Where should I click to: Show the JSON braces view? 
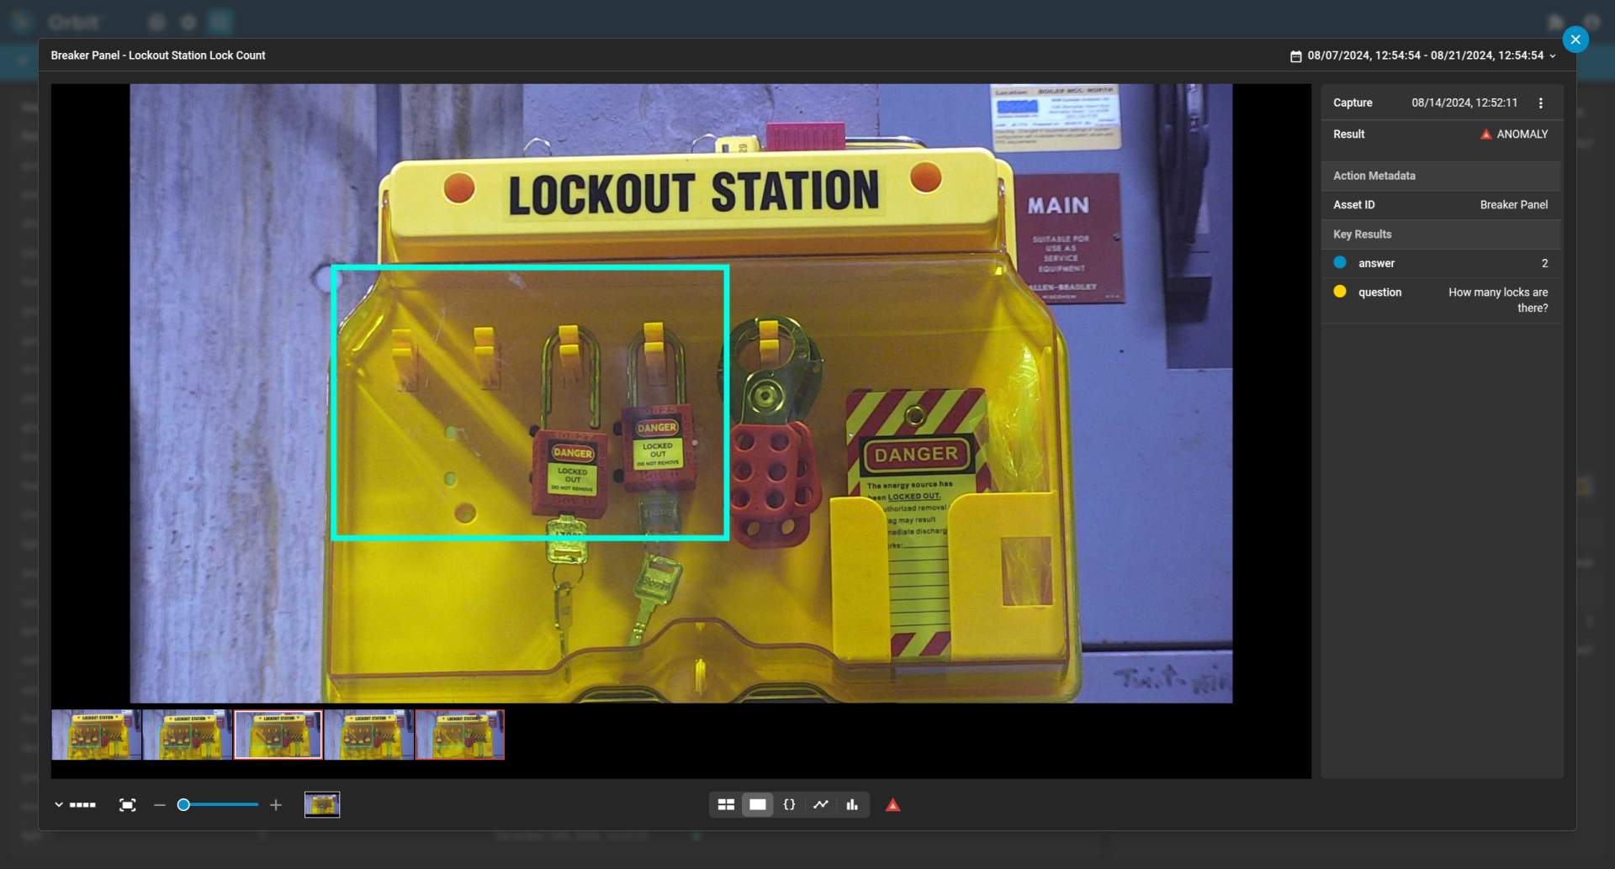(x=789, y=805)
